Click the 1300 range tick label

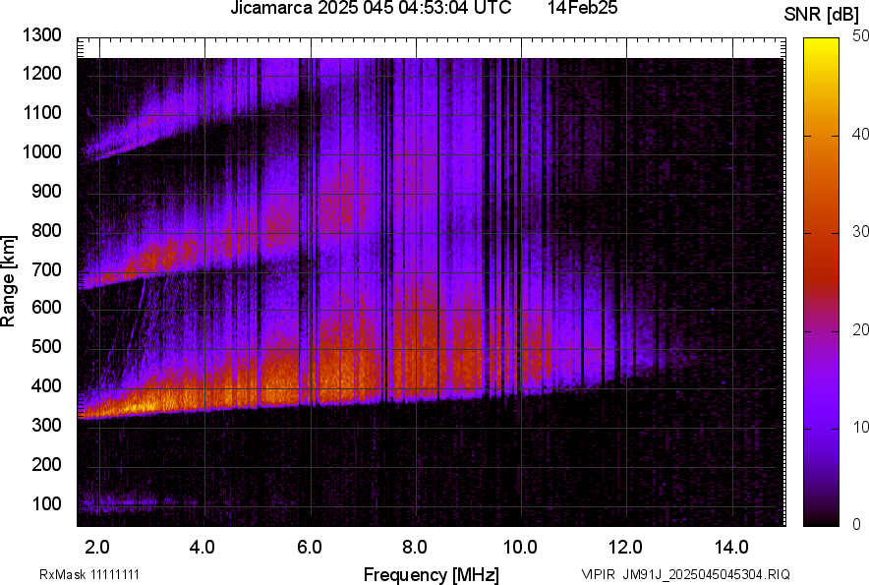pos(43,35)
